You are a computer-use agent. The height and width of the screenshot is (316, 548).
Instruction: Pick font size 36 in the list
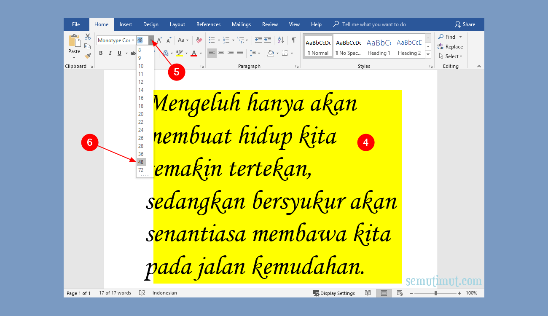tap(142, 154)
